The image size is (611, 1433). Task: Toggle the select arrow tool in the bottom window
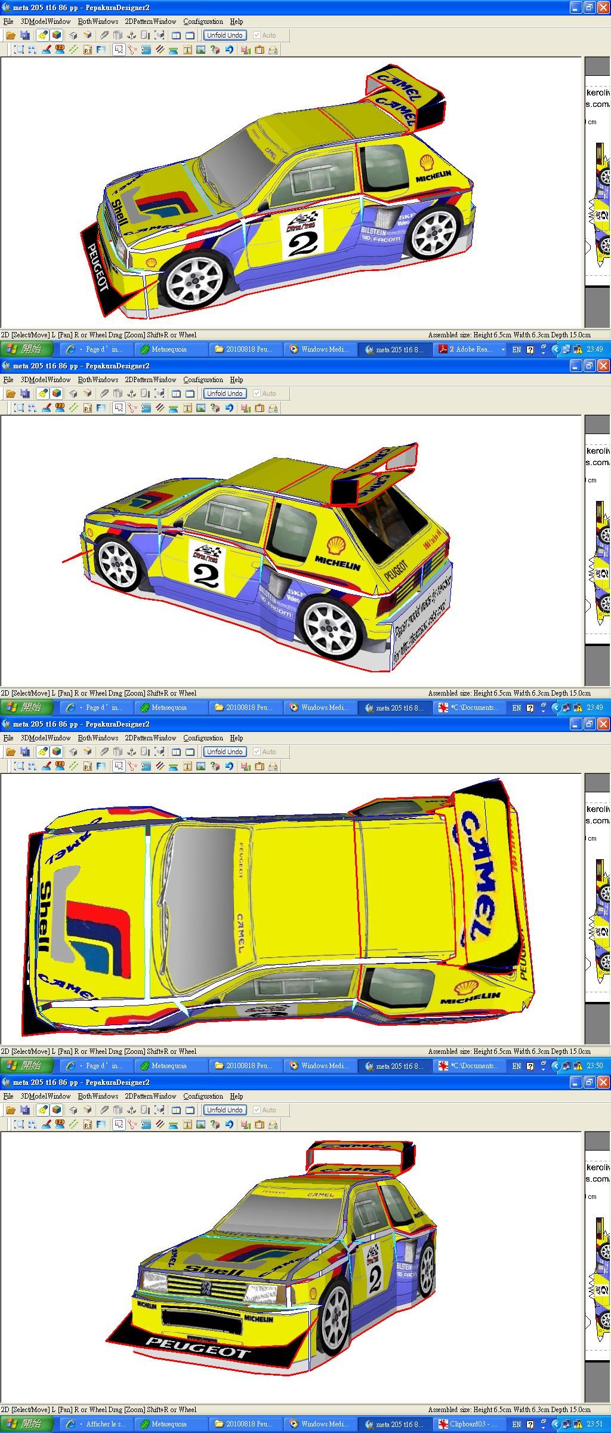click(119, 1125)
